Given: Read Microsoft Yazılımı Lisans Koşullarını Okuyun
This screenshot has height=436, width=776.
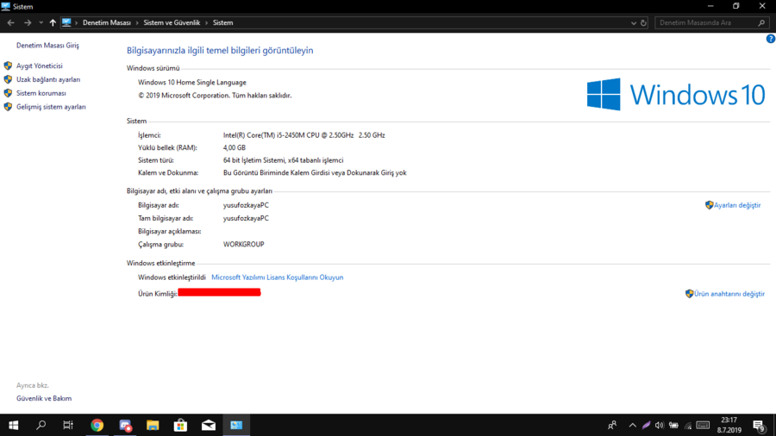Looking at the screenshot, I should (277, 277).
